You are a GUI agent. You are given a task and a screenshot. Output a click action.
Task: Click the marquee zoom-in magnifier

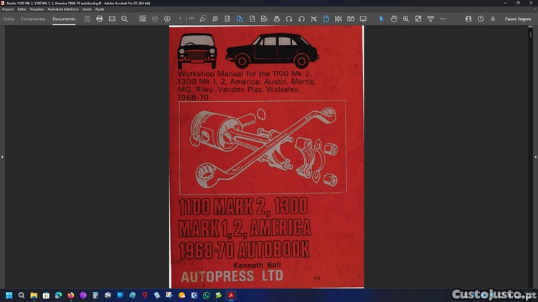pyautogui.click(x=406, y=19)
